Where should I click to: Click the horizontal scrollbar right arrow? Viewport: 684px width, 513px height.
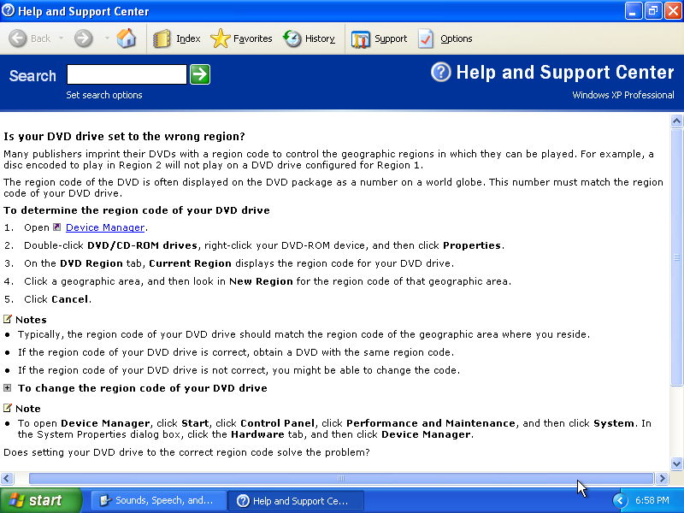(661, 479)
